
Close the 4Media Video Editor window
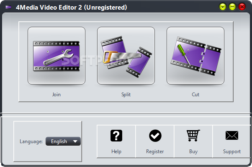coord(242,7)
